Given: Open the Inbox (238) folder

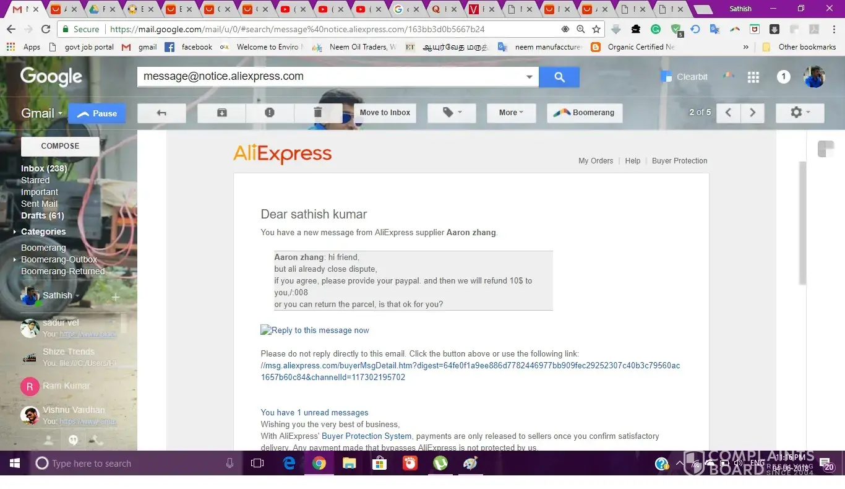Looking at the screenshot, I should coord(44,168).
